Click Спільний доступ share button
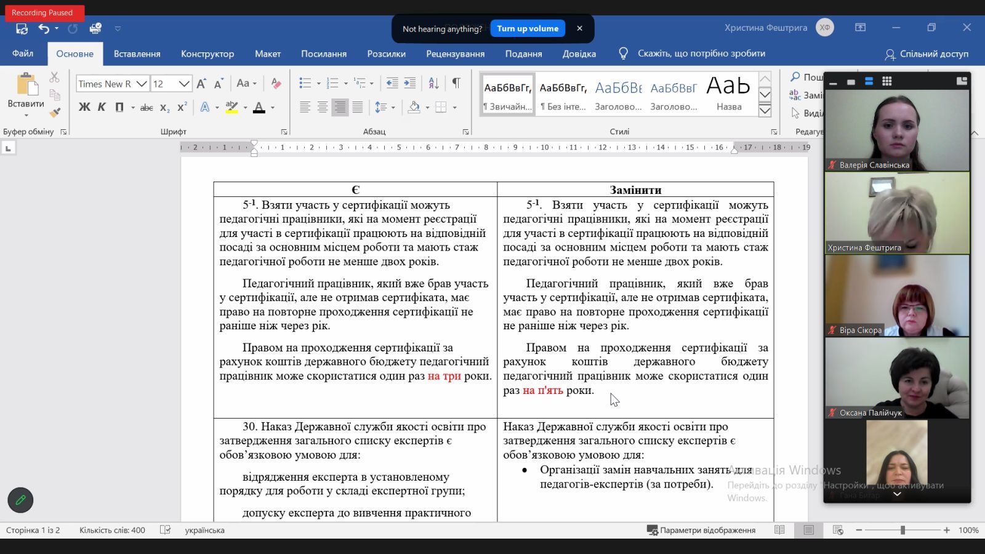The height and width of the screenshot is (554, 985). tap(927, 54)
